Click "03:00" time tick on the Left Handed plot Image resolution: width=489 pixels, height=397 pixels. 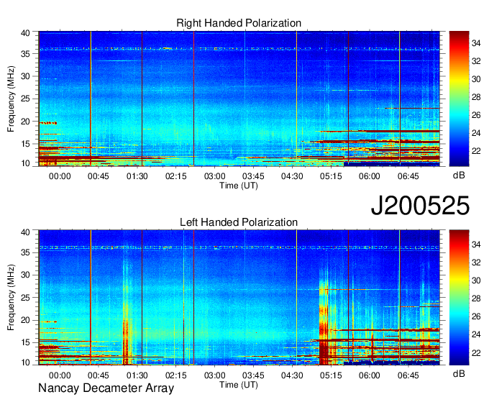coord(214,375)
